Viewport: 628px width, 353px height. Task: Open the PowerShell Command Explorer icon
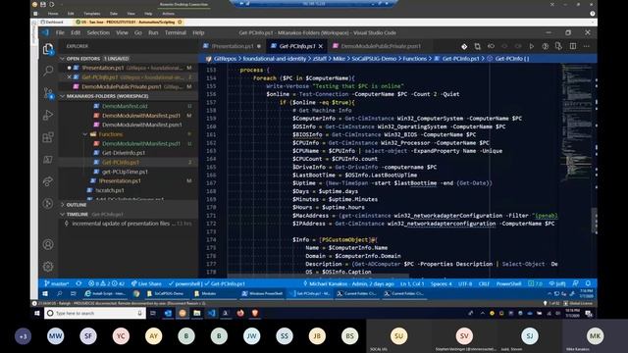[48, 160]
